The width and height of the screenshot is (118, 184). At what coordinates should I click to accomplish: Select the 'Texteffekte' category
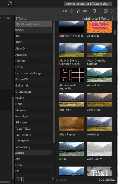tap(33, 129)
